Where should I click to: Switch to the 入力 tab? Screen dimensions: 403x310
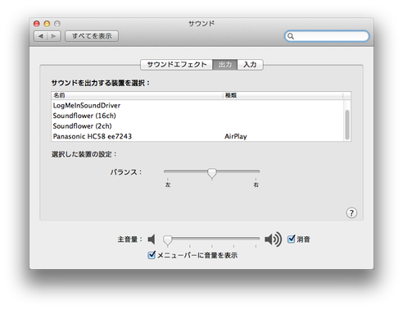(x=250, y=65)
